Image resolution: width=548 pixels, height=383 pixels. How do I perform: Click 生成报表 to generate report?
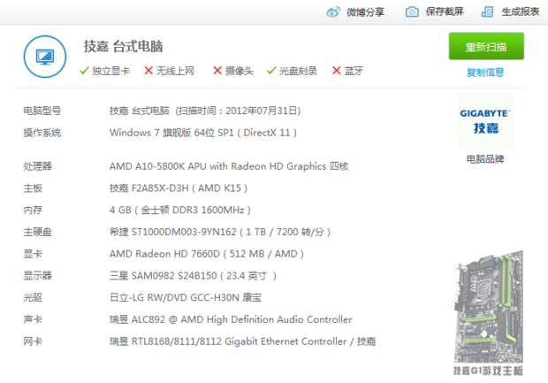521,11
